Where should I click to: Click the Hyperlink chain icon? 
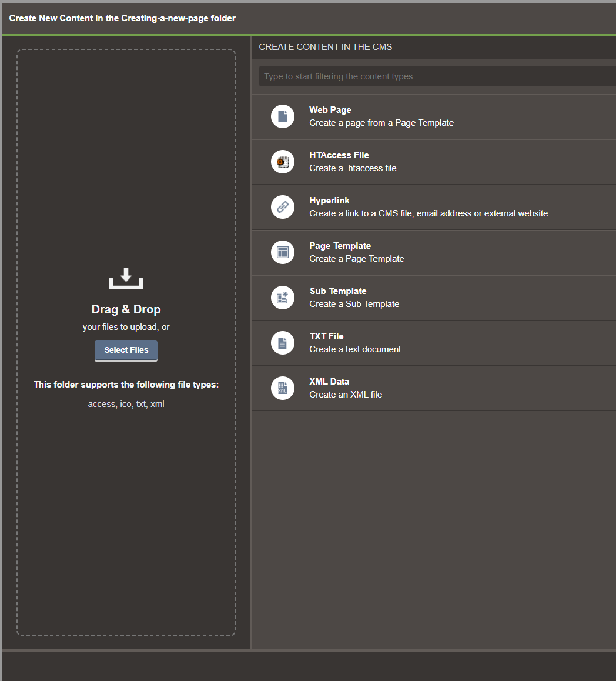pos(283,207)
